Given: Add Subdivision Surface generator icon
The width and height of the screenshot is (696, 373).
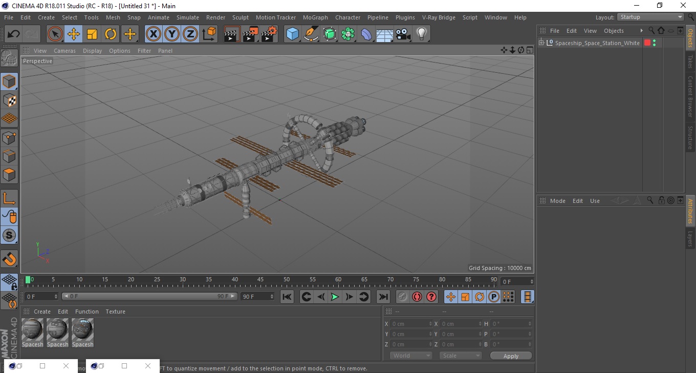Looking at the screenshot, I should tap(330, 34).
